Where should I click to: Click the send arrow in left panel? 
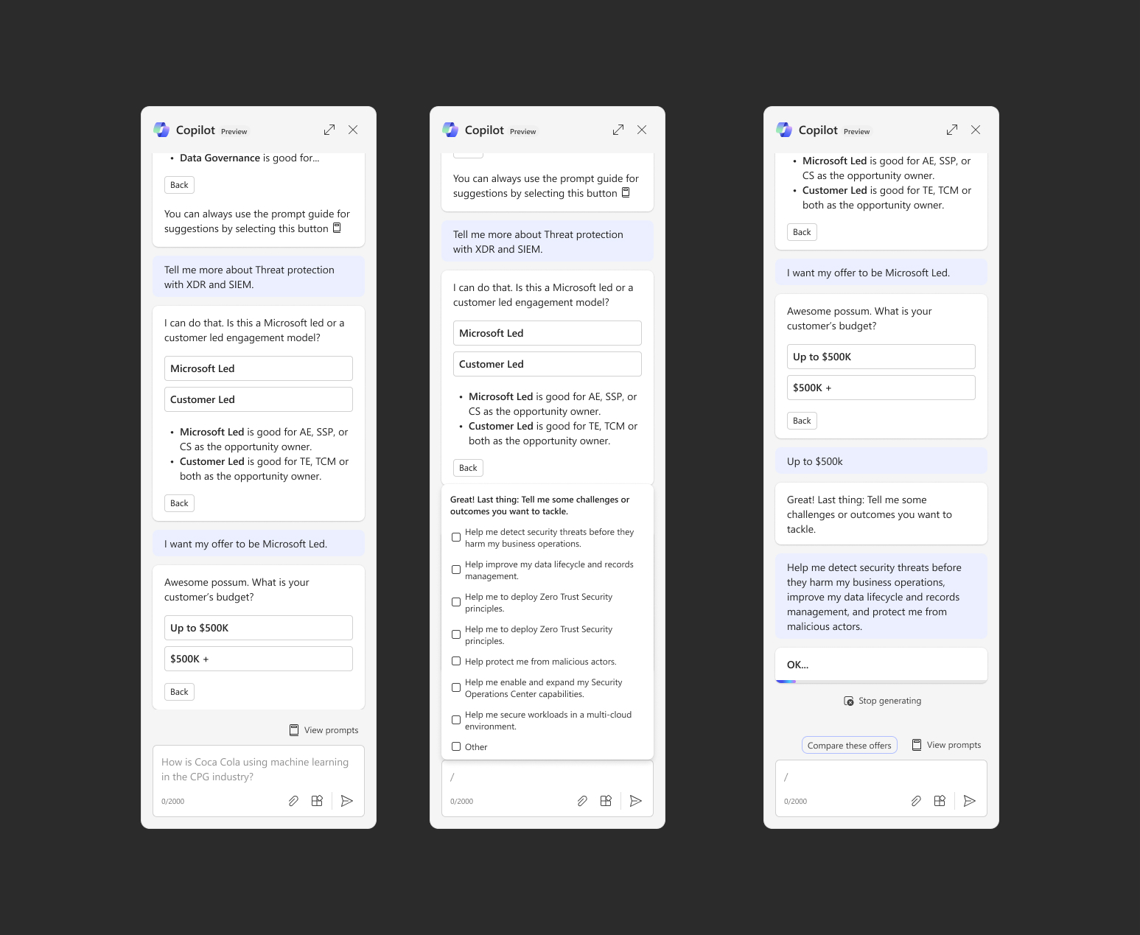pyautogui.click(x=347, y=801)
